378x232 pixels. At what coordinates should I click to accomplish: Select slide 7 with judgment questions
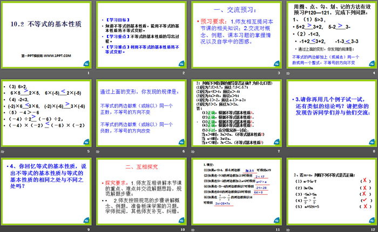(x=237, y=113)
